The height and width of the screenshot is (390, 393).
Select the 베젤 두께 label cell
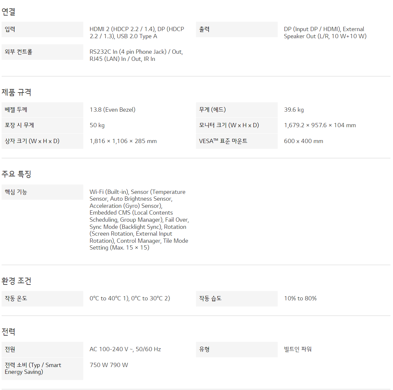pyautogui.click(x=42, y=110)
